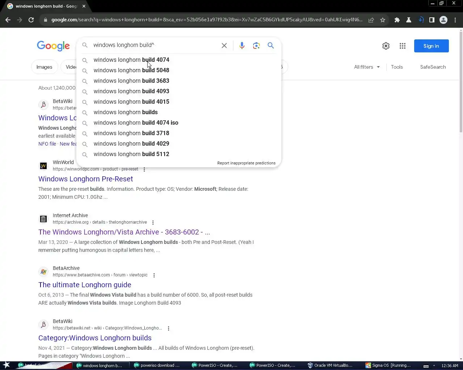The image size is (463, 370).
Task: Select suggestion windows longhorn build 3718
Action: [x=179, y=133]
